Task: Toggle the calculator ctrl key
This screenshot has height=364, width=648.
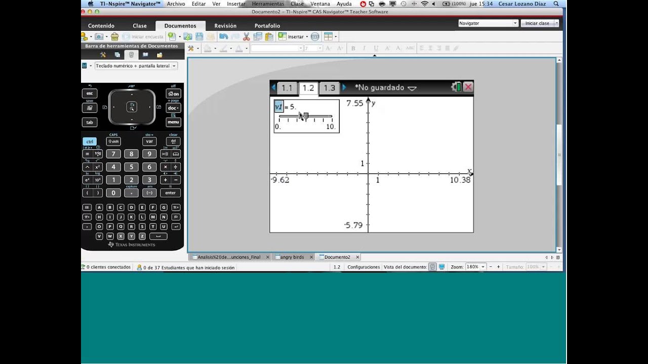Action: pos(90,142)
